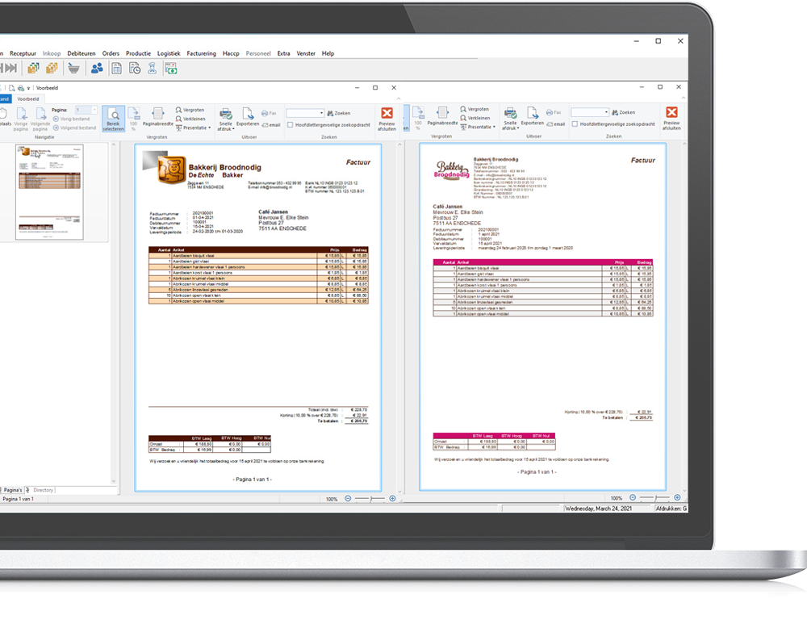Click Zoeken binoculars in left preview ribbon

pyautogui.click(x=339, y=113)
